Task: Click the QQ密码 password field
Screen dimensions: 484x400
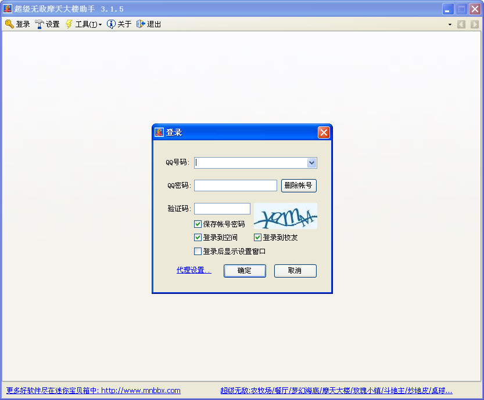Action: click(235, 186)
